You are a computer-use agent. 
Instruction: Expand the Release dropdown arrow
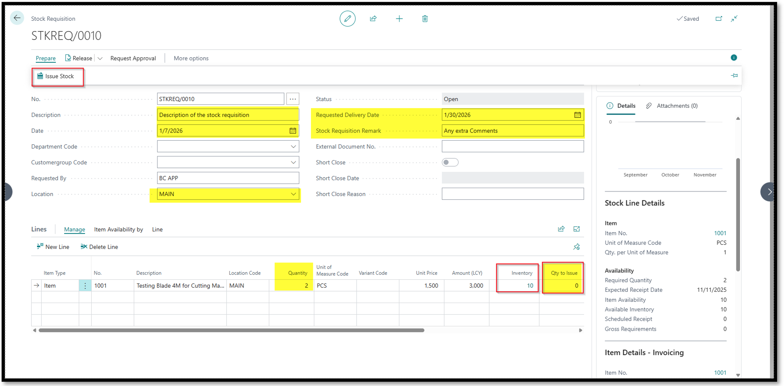pos(100,58)
